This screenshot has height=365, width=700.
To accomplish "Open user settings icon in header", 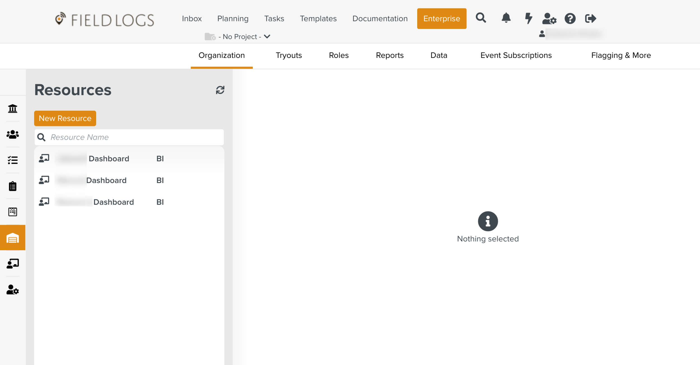I will pyautogui.click(x=549, y=19).
